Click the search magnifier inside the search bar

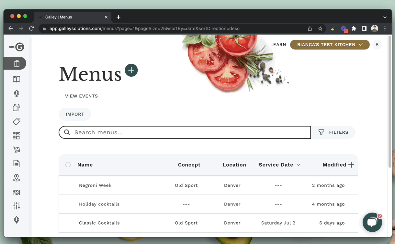[67, 132]
